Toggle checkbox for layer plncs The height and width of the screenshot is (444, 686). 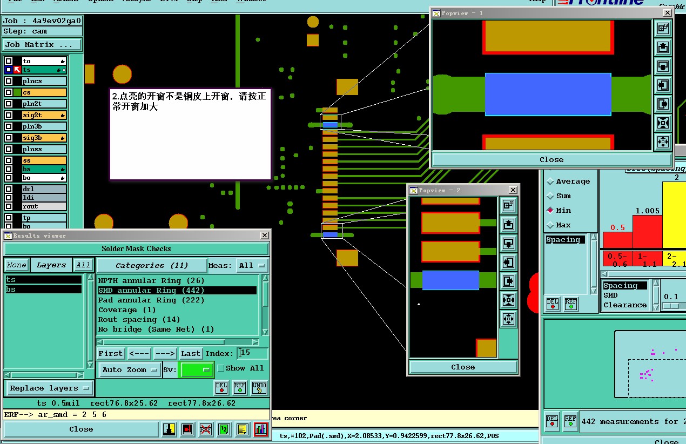[9, 81]
